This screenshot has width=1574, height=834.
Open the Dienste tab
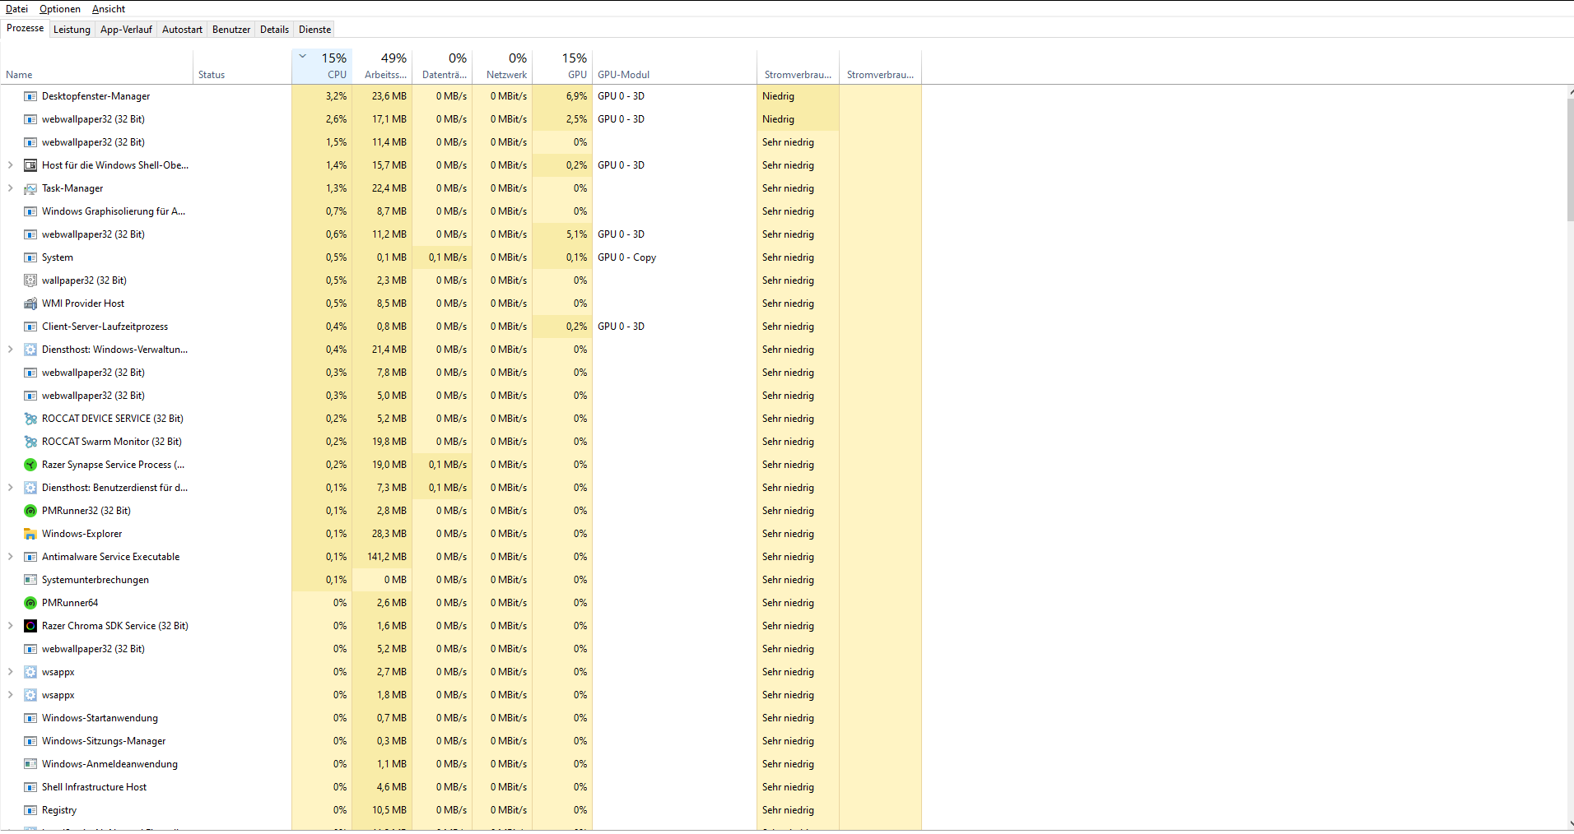tap(314, 30)
